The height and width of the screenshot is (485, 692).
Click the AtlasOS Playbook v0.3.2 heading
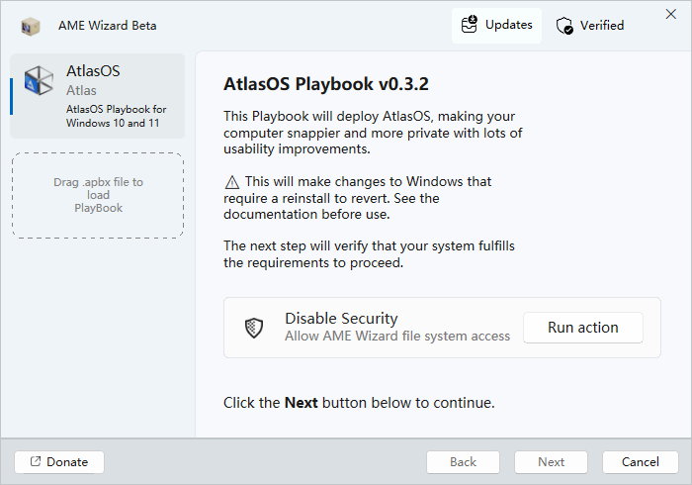pyautogui.click(x=326, y=84)
